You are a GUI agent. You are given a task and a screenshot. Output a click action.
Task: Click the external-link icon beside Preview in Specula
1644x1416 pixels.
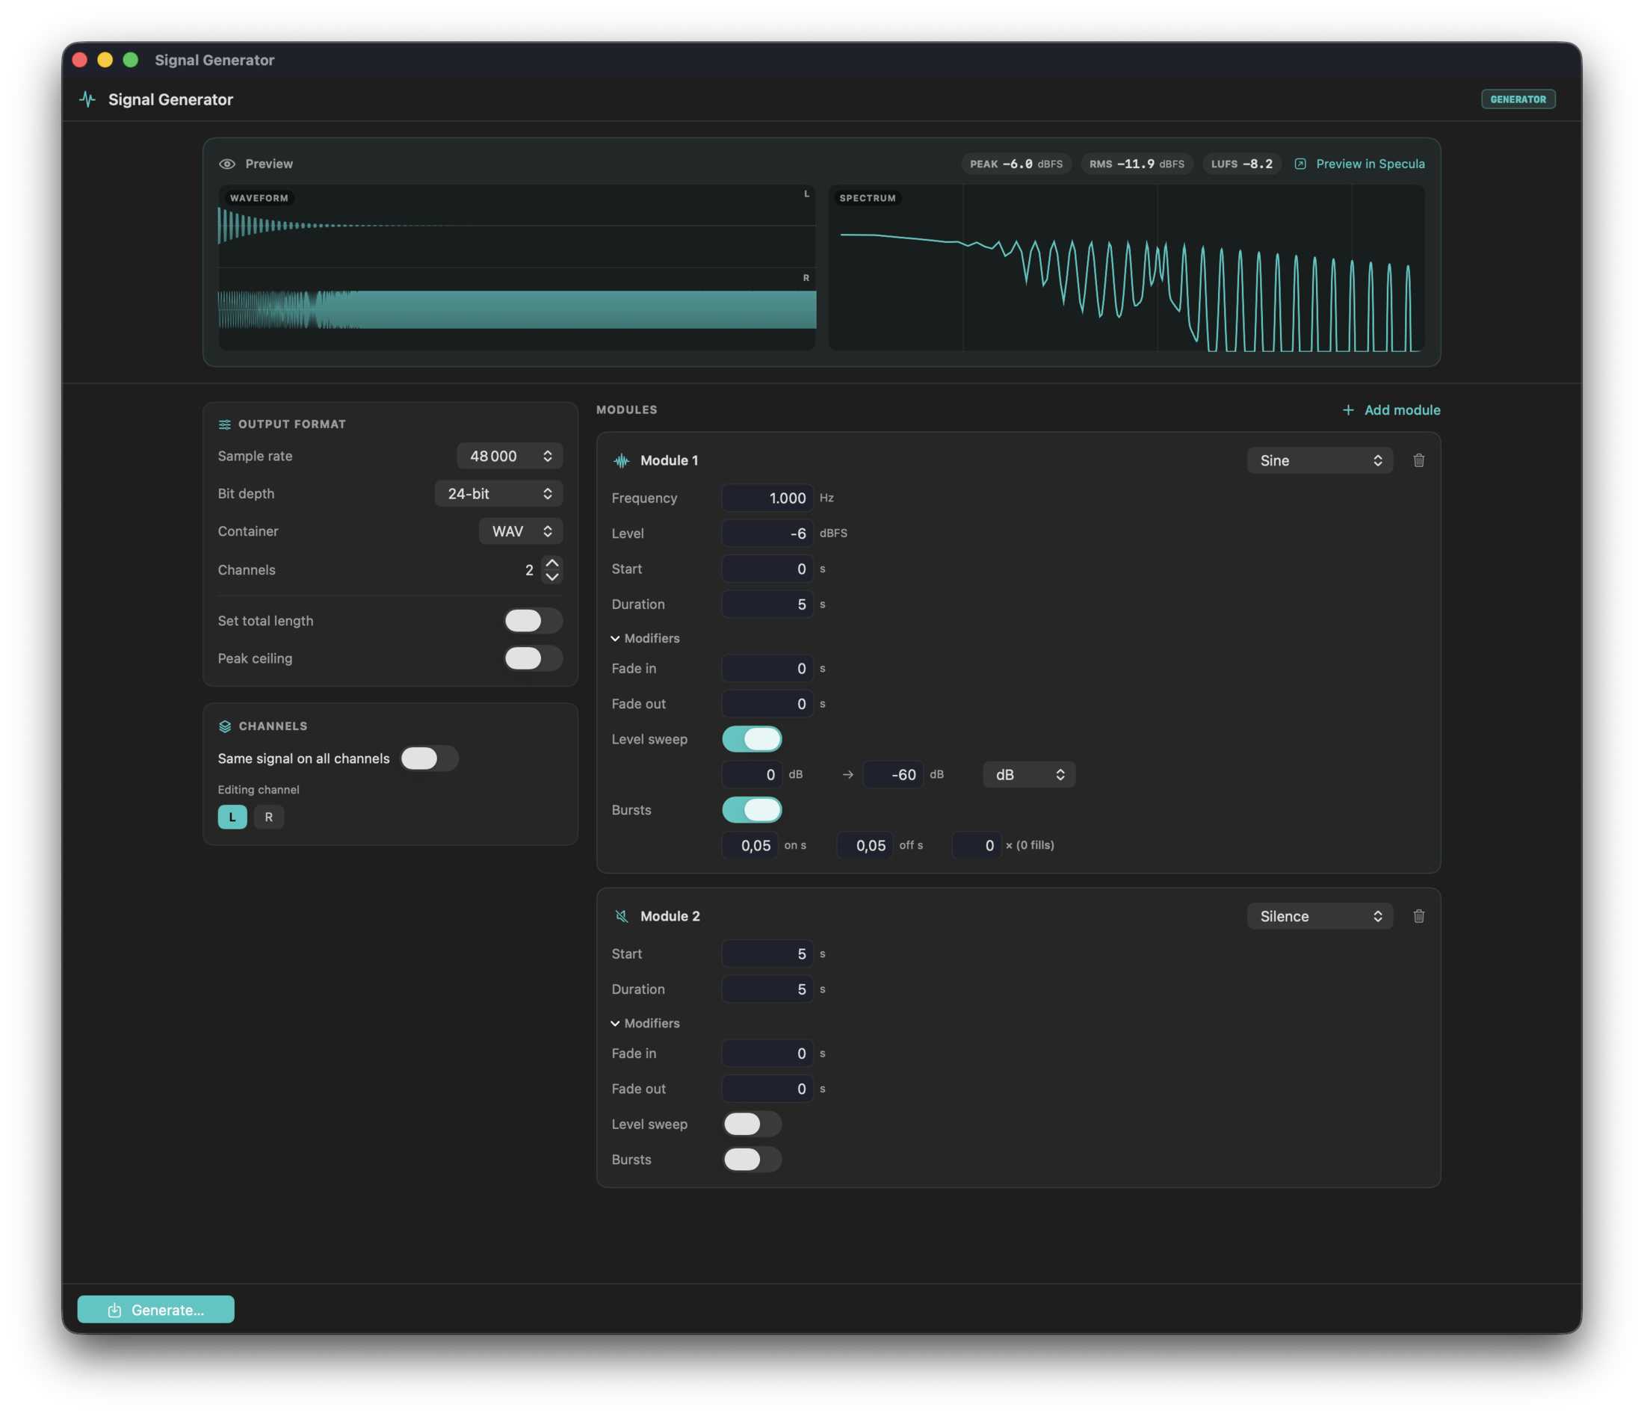(1300, 164)
